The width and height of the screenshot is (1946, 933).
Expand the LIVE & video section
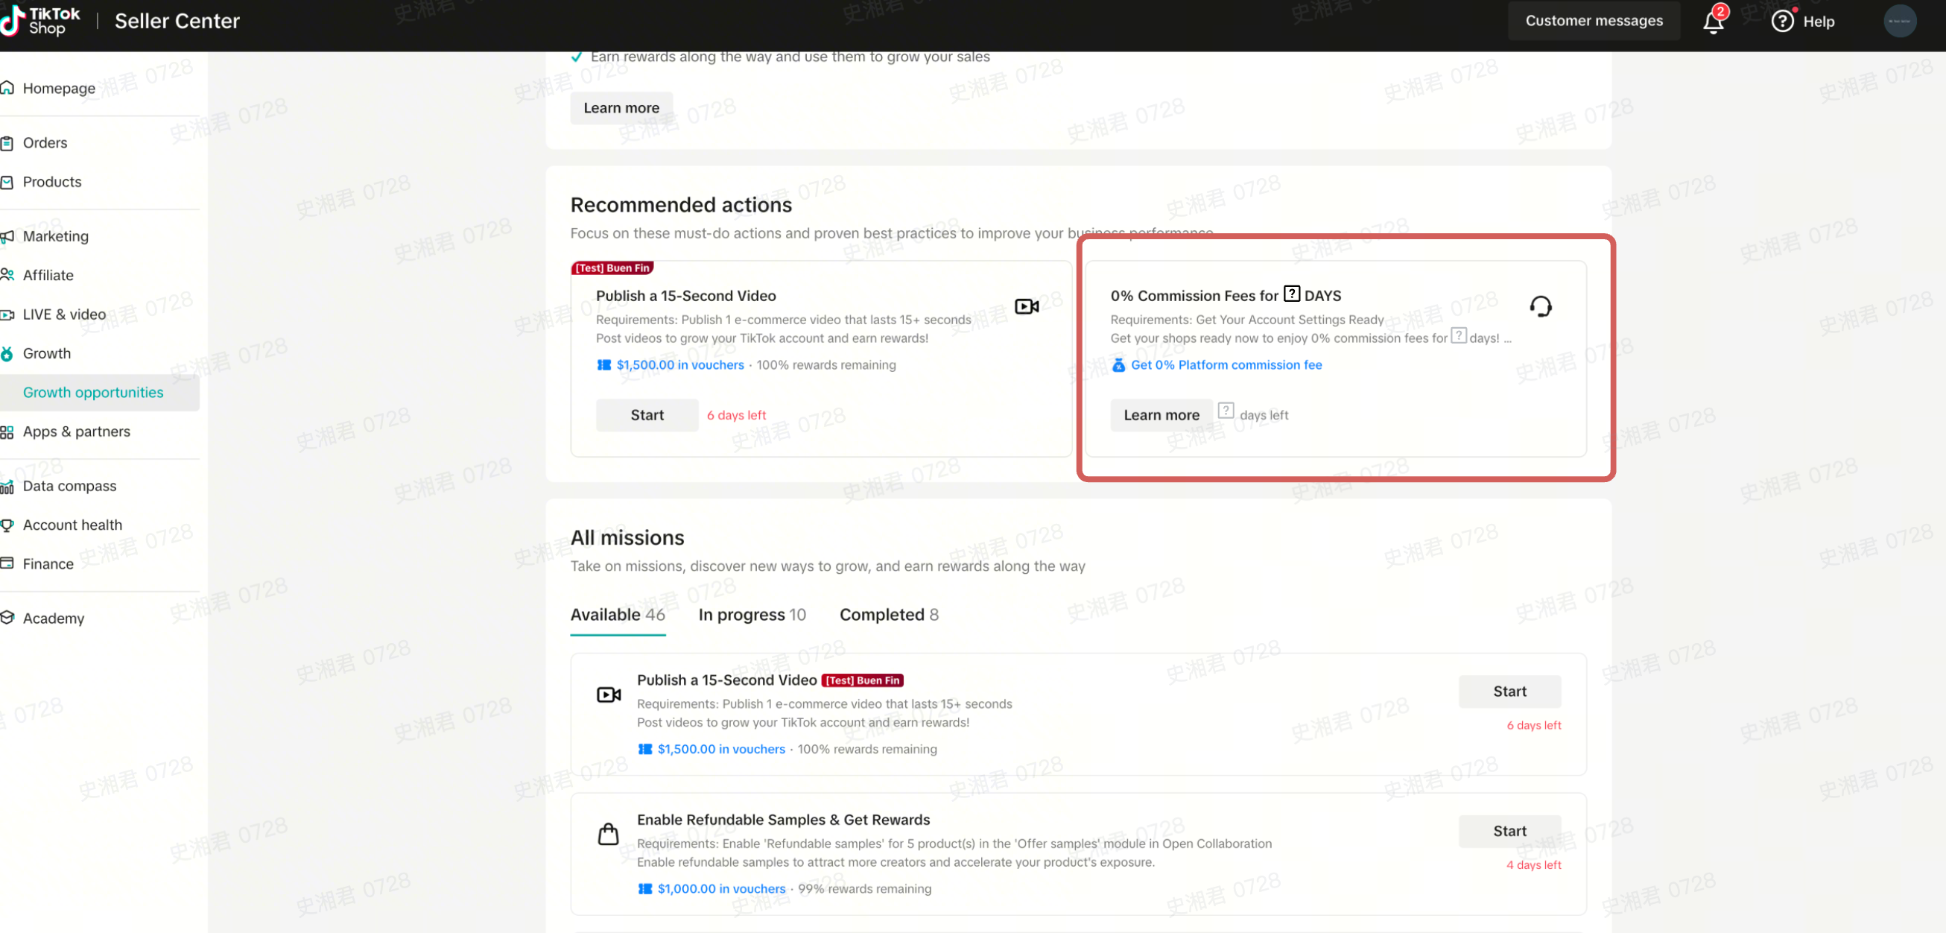coord(64,314)
